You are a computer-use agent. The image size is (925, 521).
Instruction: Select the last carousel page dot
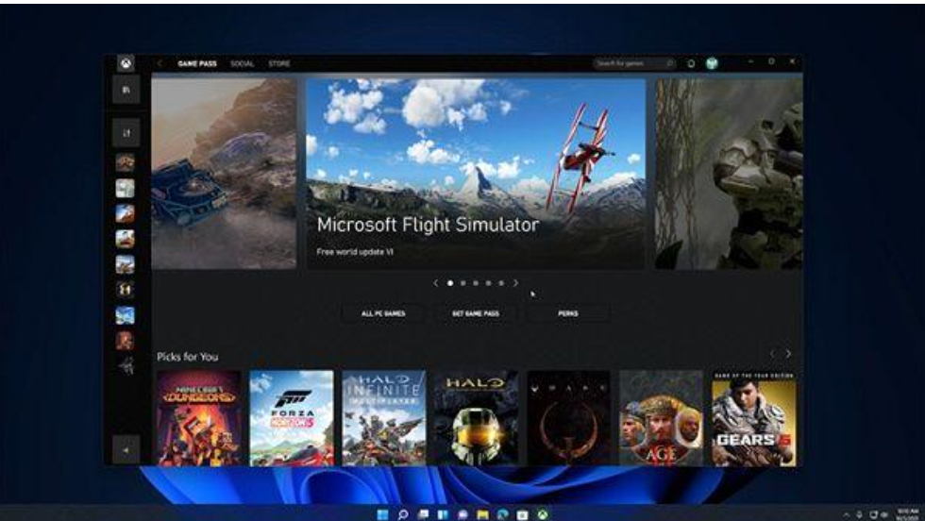point(501,283)
